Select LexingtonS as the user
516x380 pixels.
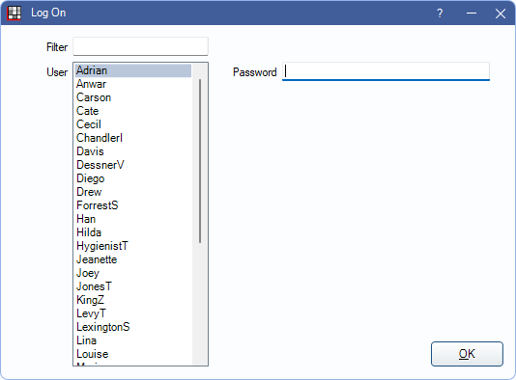click(133, 327)
